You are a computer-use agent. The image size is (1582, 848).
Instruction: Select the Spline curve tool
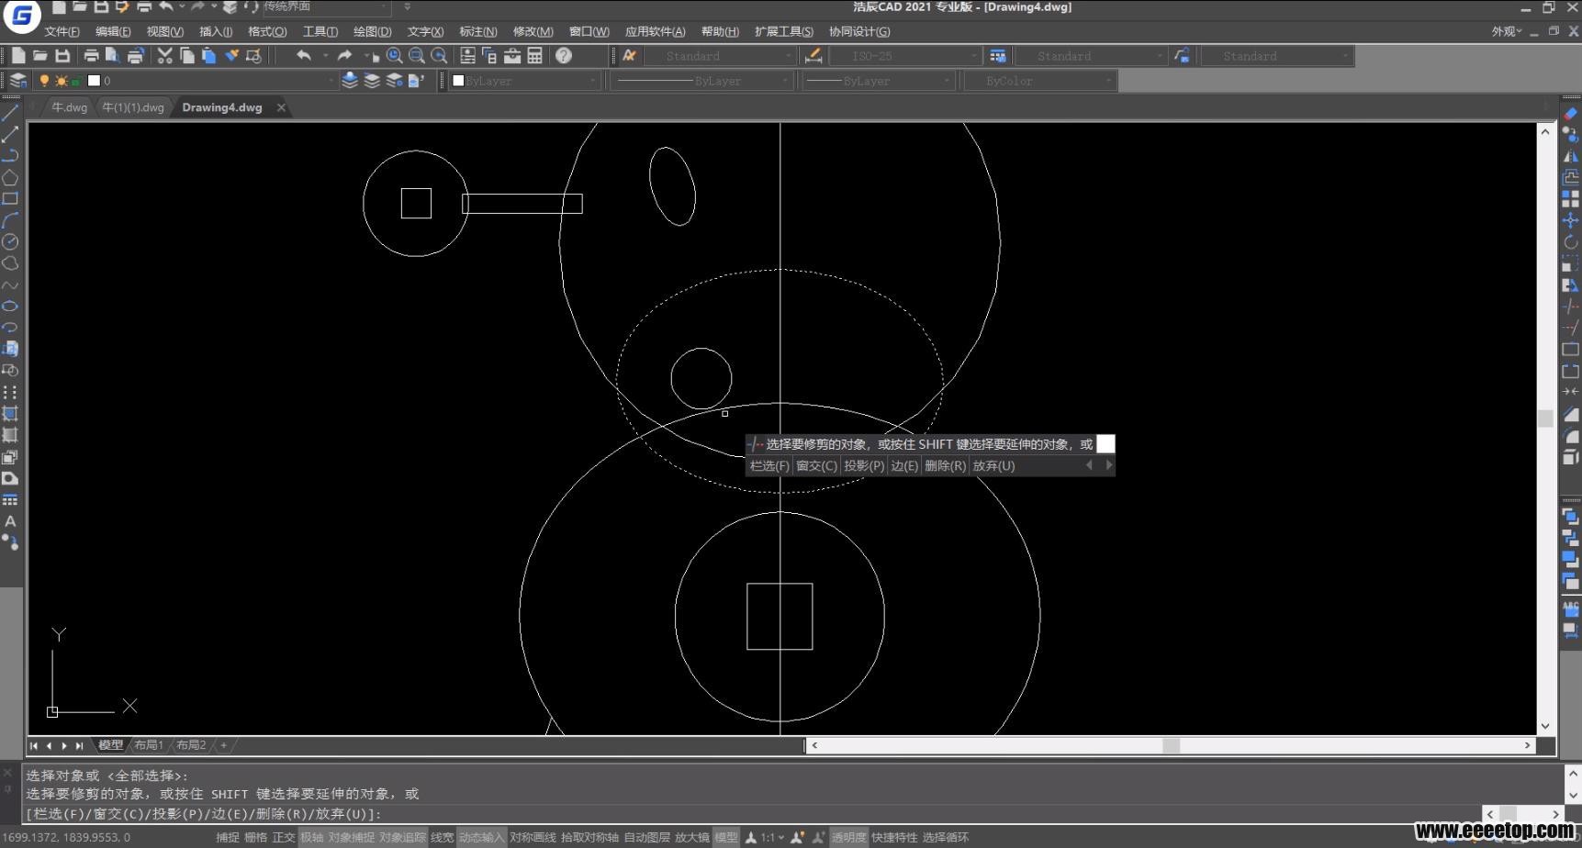(10, 285)
